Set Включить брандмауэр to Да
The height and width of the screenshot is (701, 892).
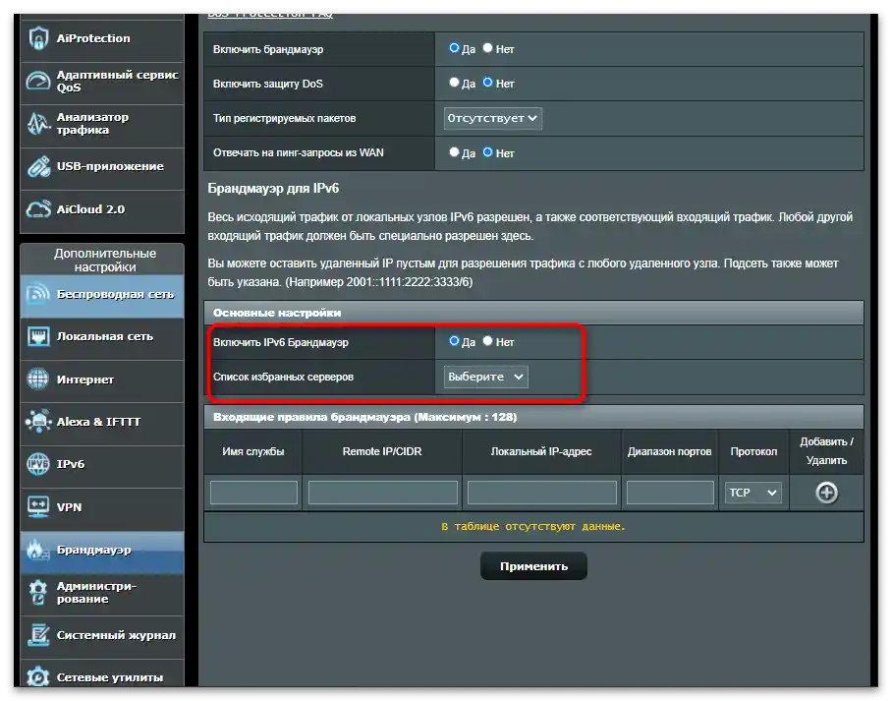[454, 48]
